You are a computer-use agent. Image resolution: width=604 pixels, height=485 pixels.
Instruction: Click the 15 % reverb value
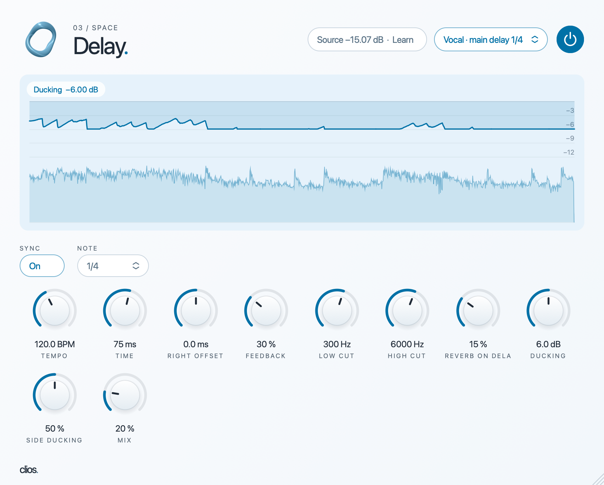(478, 344)
